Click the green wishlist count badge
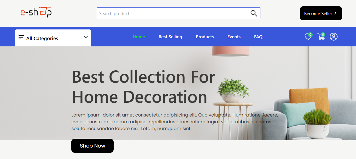The image size is (356, 159). [310, 34]
